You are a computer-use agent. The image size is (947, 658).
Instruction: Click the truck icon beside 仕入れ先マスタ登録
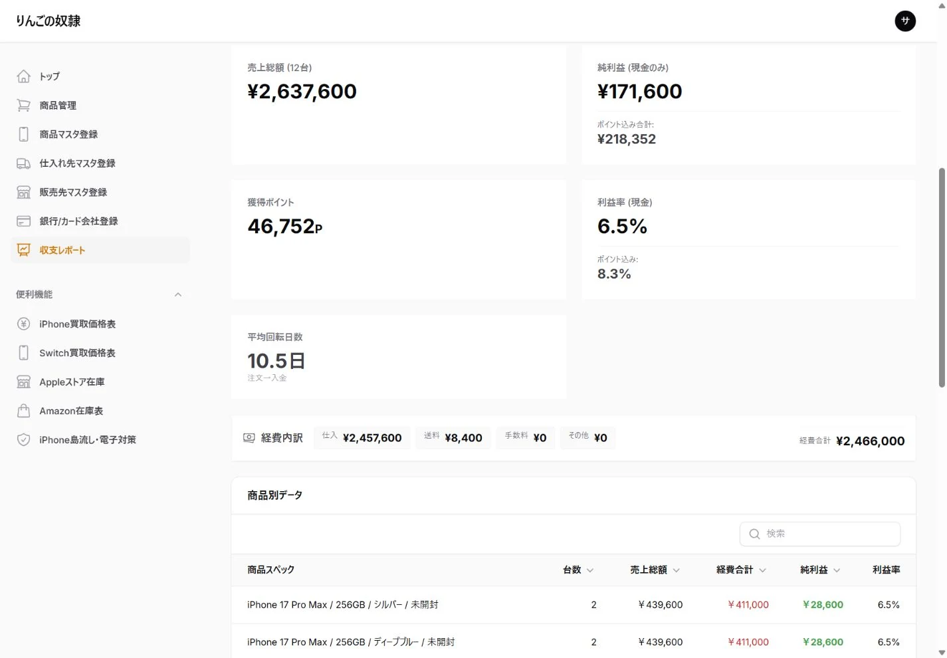24,163
